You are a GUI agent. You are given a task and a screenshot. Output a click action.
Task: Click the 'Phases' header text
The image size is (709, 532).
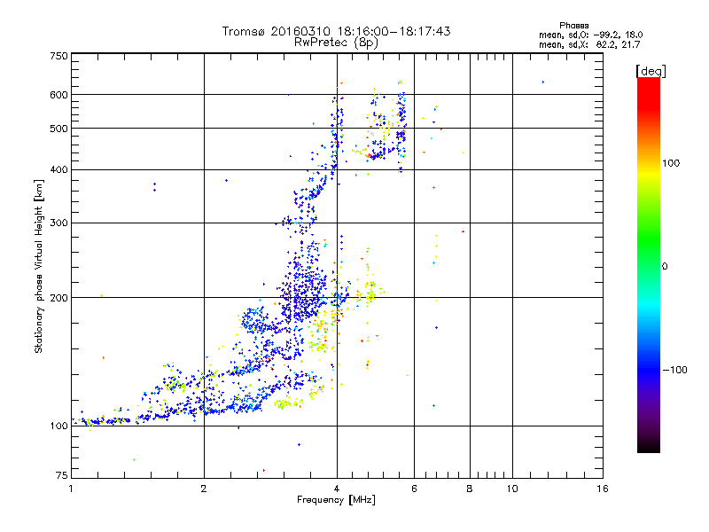click(x=573, y=26)
